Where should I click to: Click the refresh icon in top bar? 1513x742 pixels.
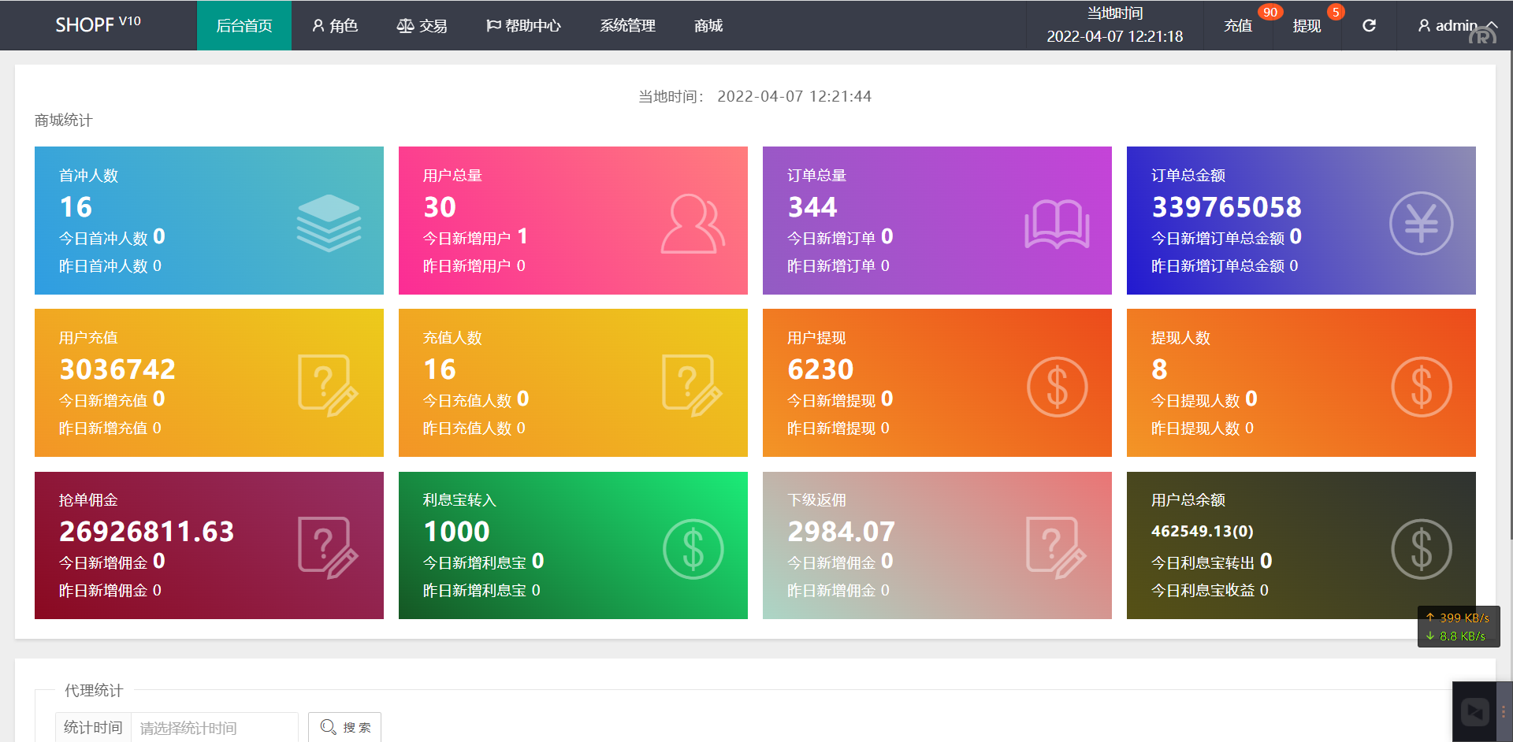point(1369,25)
